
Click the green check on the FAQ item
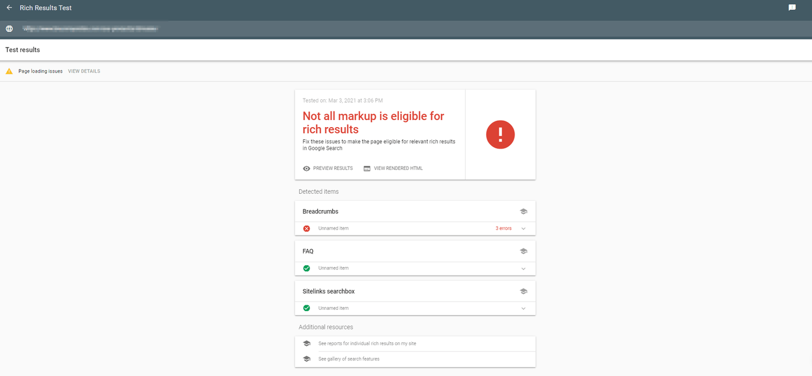point(306,268)
